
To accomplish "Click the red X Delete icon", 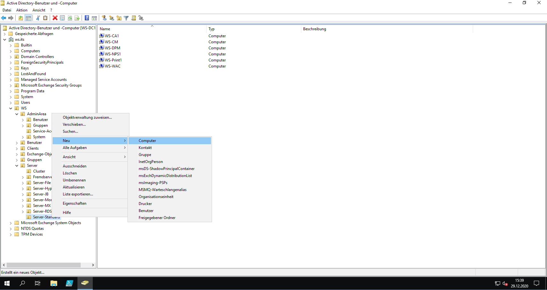I will [x=55, y=18].
